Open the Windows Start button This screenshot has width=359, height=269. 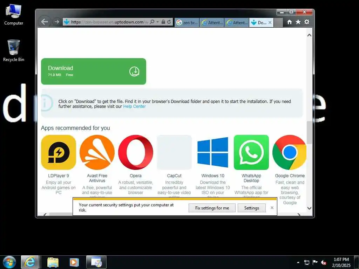(x=9, y=262)
